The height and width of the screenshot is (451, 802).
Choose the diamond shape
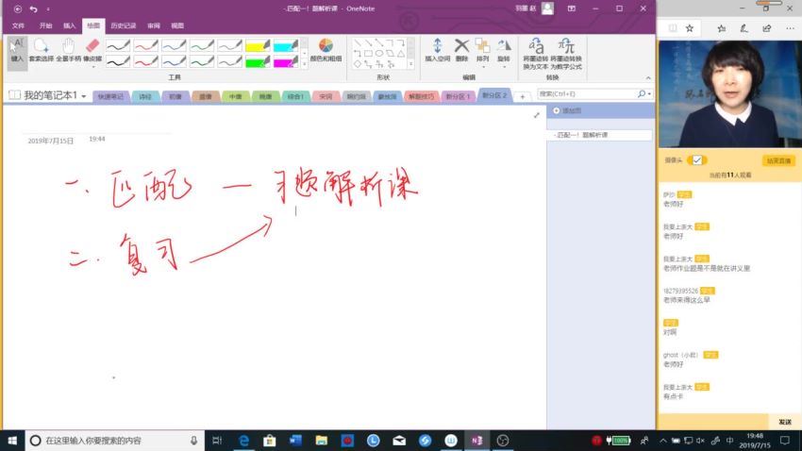pos(358,64)
